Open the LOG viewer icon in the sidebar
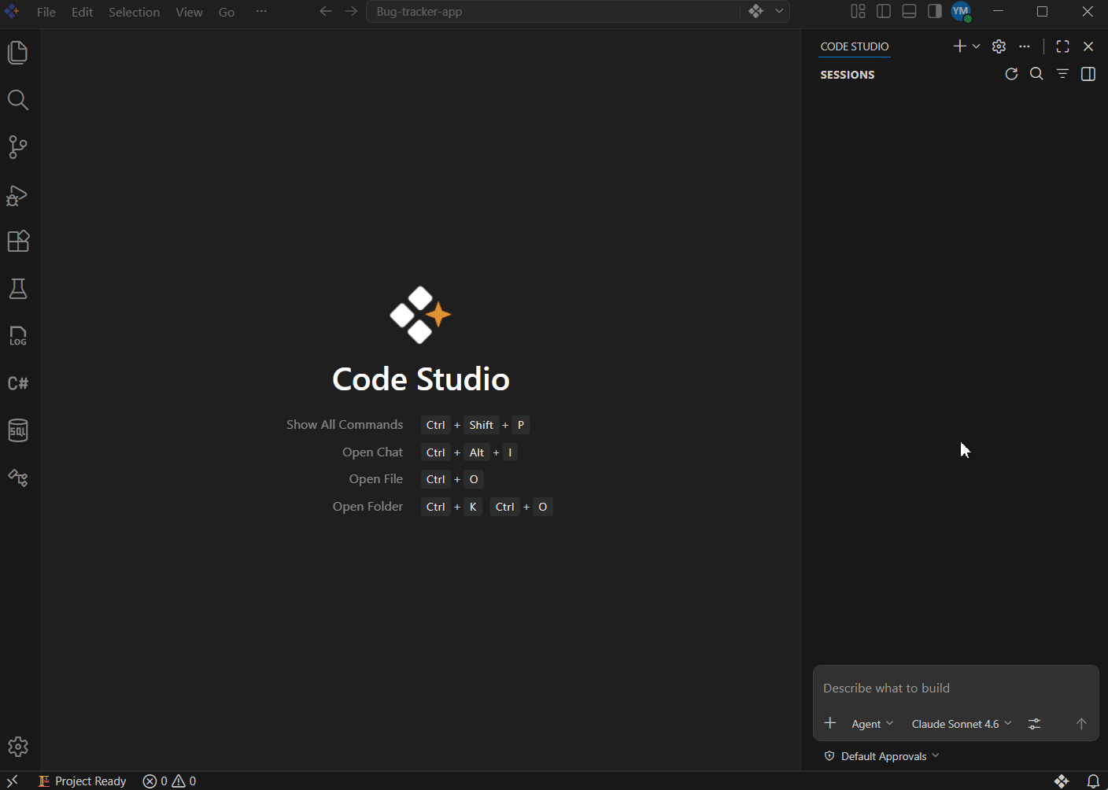 (x=18, y=336)
